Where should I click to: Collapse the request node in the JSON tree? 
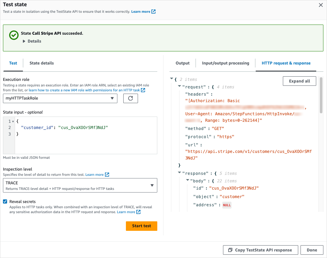click(179, 87)
